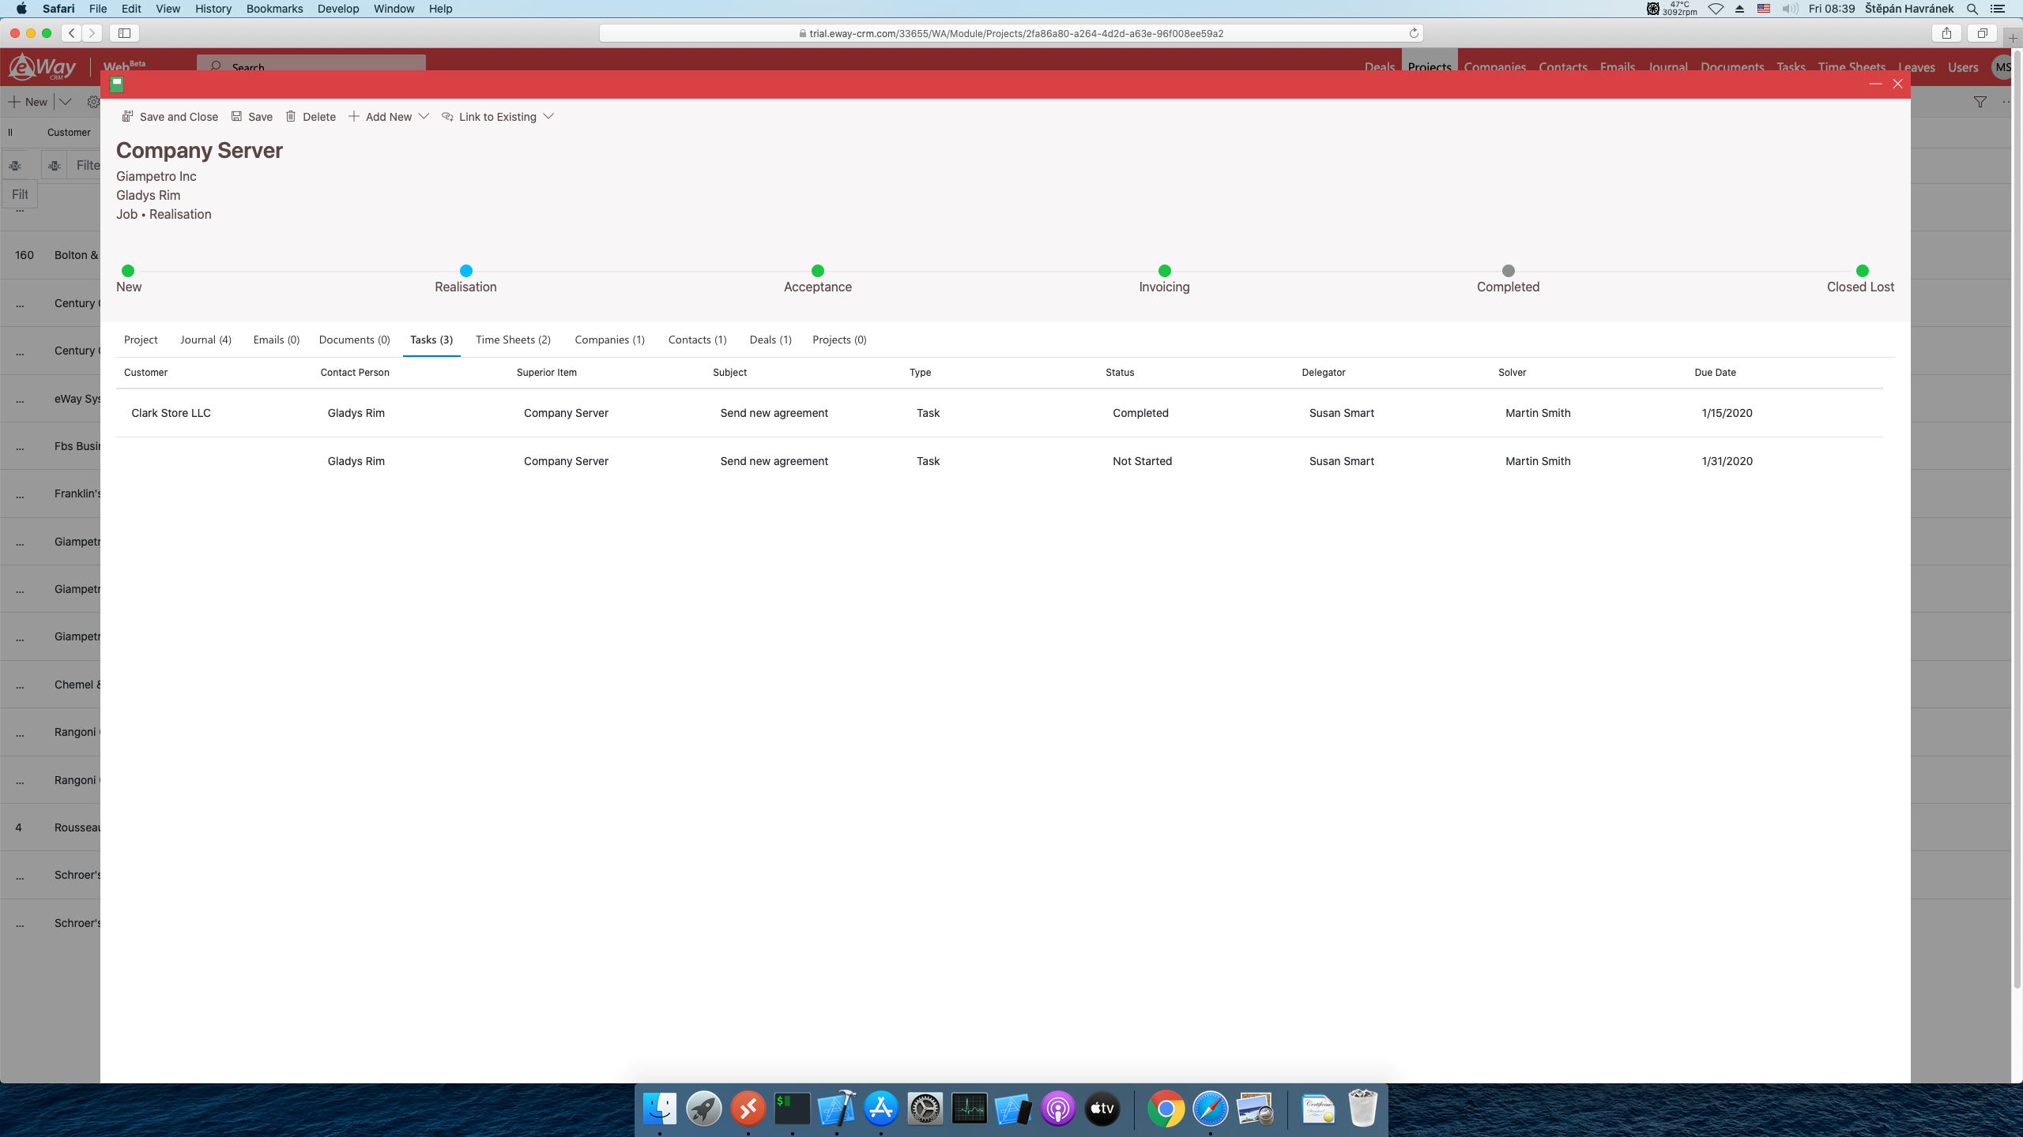Screen dimensions: 2023x1137
Task: Click the green project icon in header
Action: [117, 84]
